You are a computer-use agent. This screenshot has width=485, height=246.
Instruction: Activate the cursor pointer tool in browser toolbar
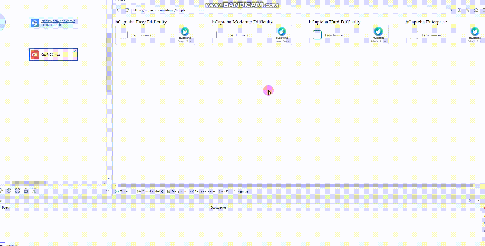pos(468,10)
